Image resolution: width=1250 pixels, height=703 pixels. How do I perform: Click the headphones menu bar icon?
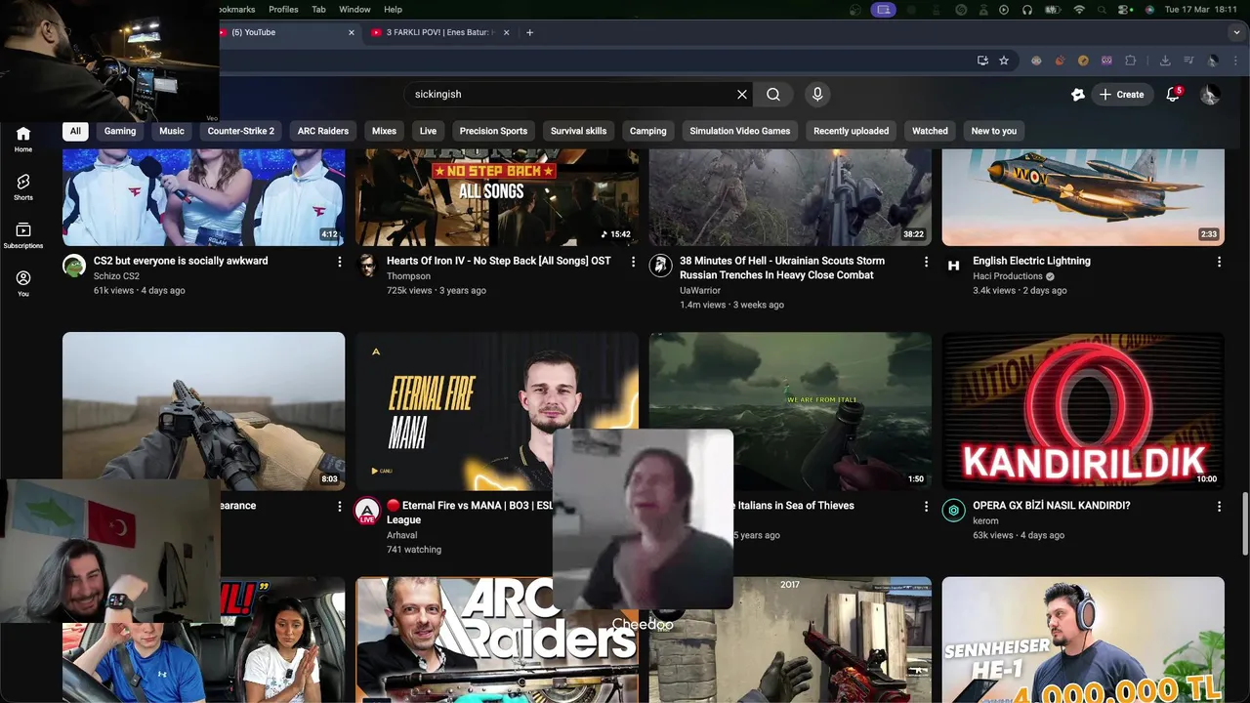[x=1027, y=10]
